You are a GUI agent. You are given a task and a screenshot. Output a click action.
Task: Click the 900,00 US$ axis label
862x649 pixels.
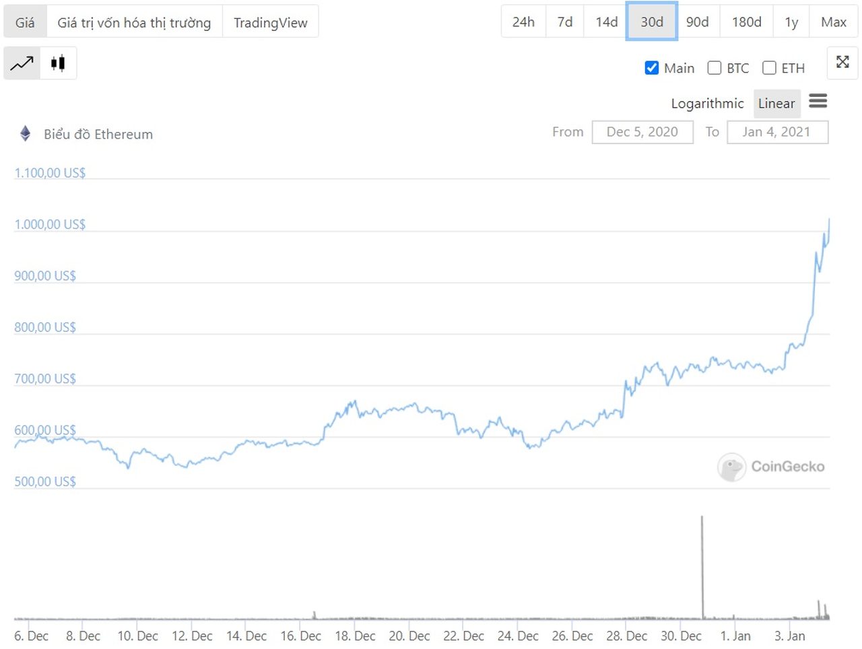pos(45,276)
